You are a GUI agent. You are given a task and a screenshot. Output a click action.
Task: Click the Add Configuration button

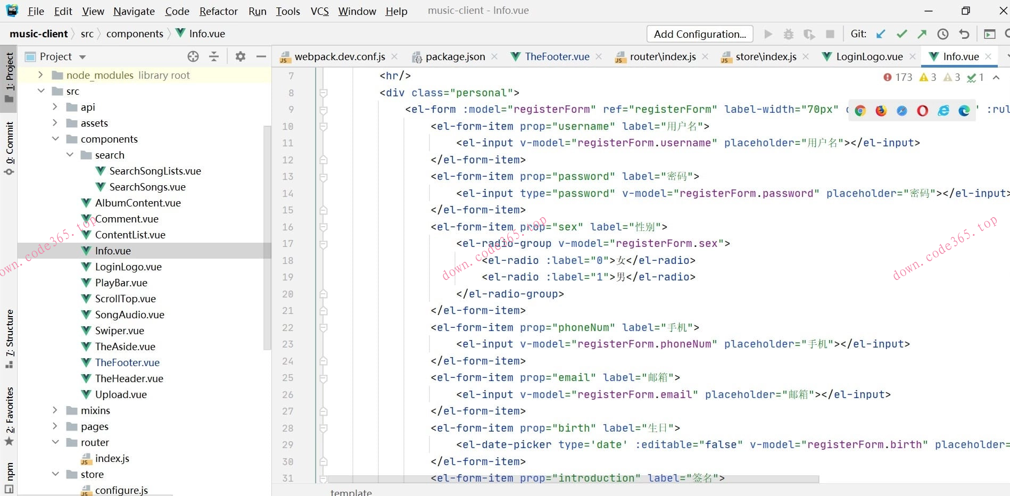pyautogui.click(x=699, y=34)
